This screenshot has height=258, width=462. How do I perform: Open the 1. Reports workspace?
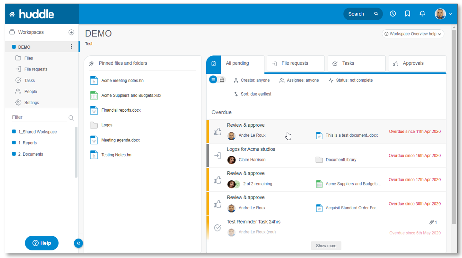[x=28, y=143]
